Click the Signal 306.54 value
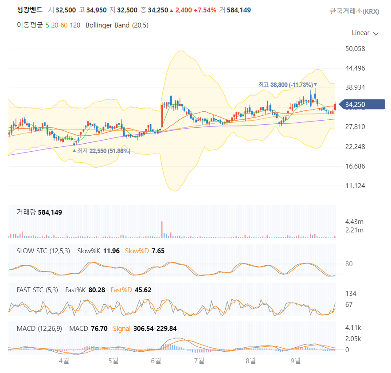 (x=133, y=329)
